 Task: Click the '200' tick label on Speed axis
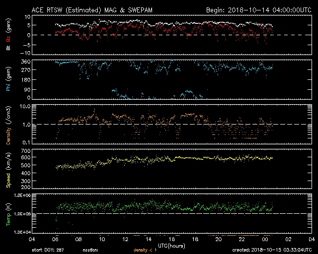click(26, 187)
